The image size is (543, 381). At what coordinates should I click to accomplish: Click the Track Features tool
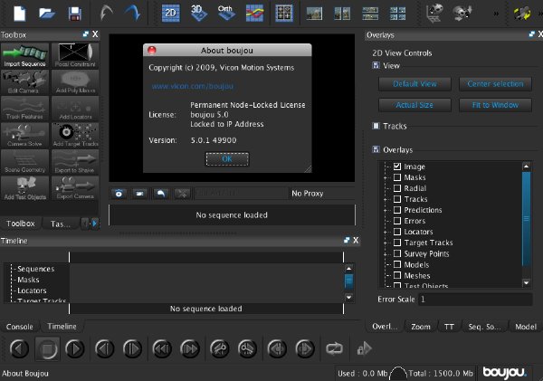click(24, 109)
